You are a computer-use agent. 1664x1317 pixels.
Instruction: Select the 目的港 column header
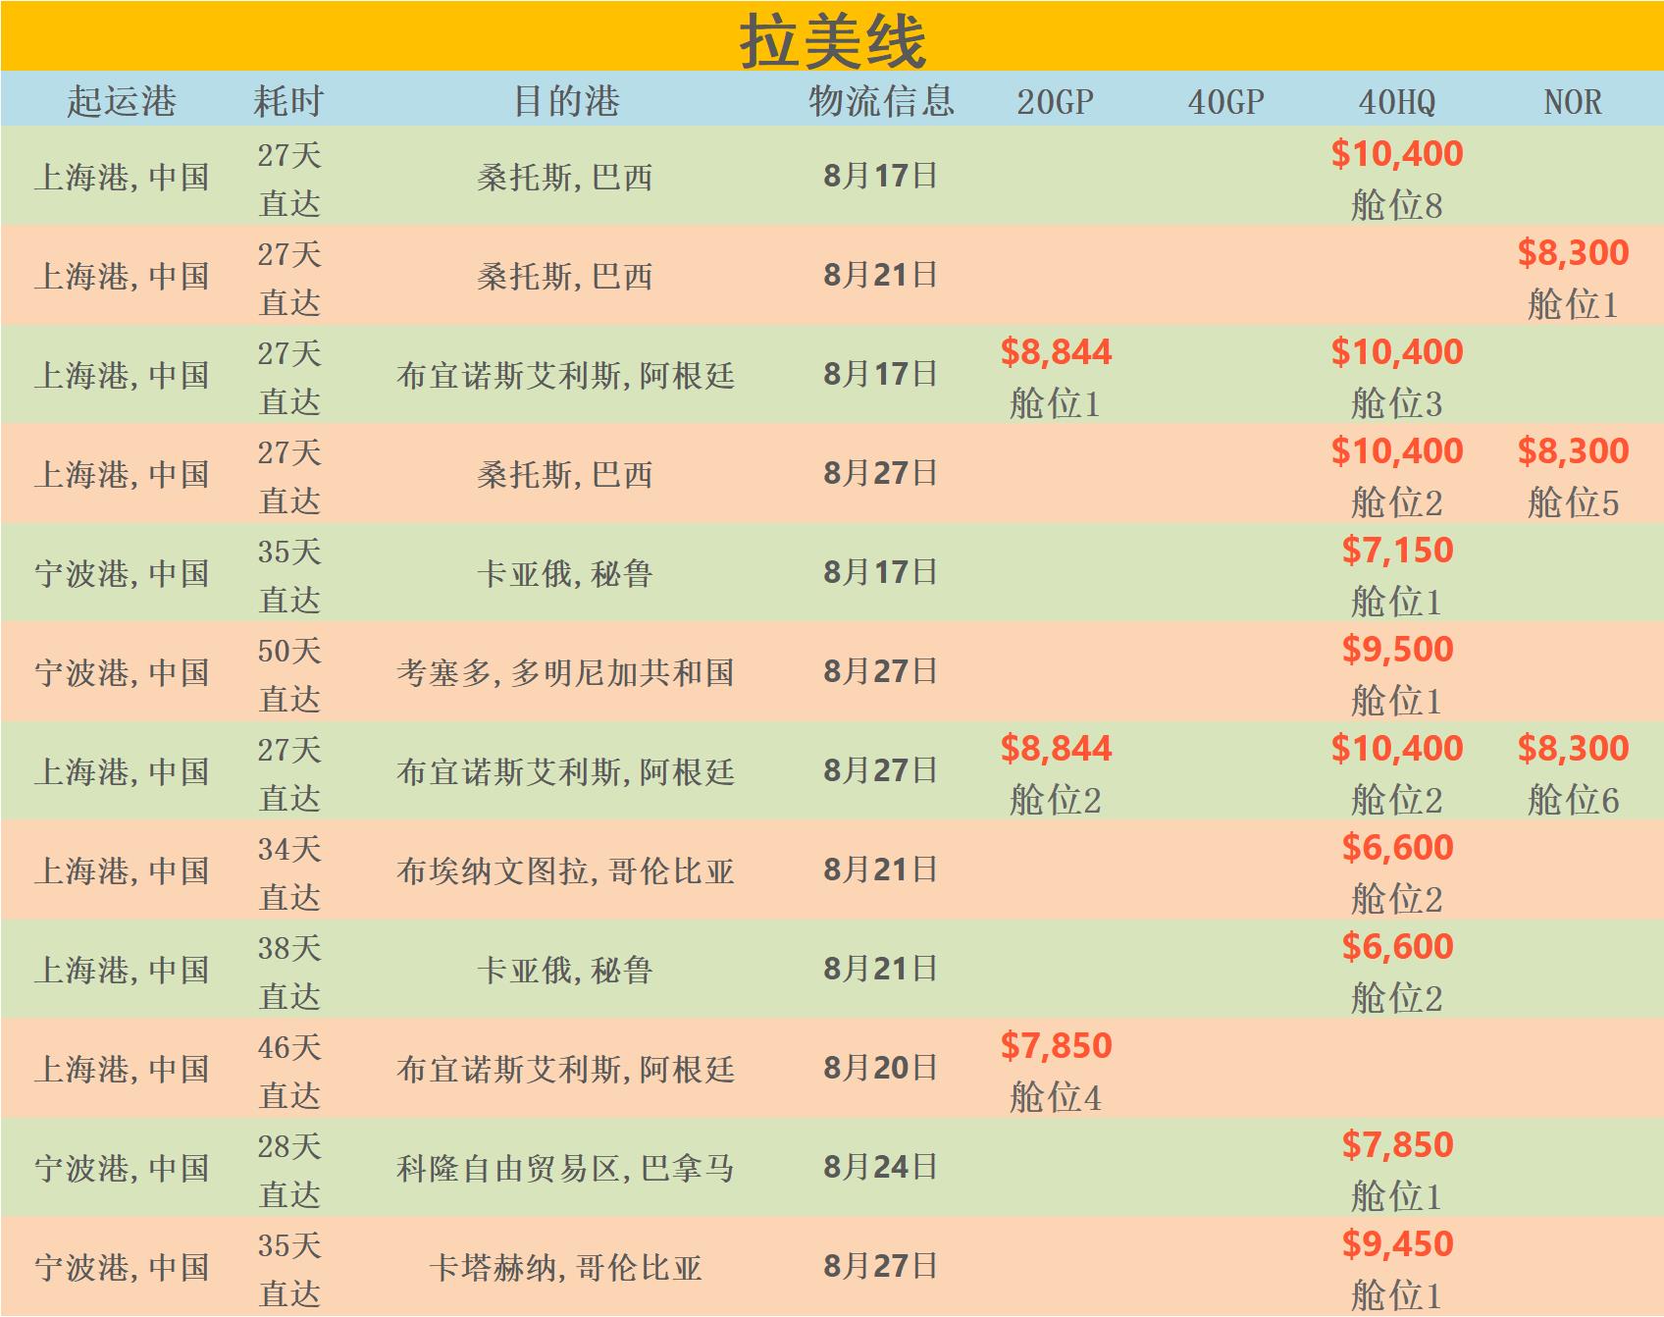click(x=566, y=101)
